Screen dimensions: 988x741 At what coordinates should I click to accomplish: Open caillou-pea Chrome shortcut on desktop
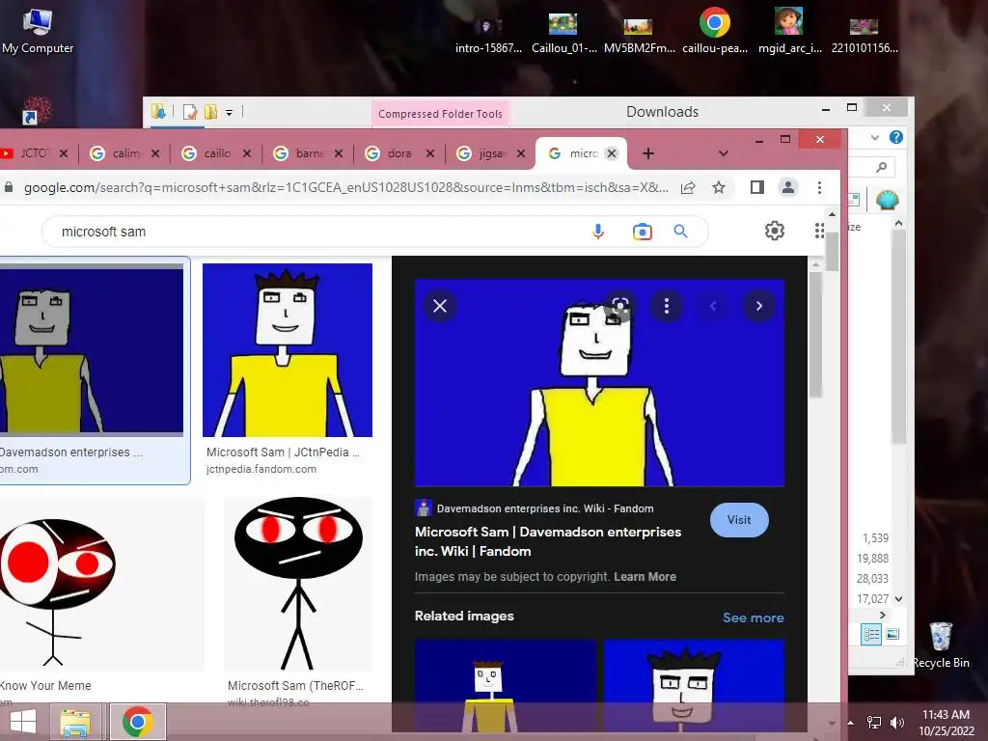tap(715, 32)
